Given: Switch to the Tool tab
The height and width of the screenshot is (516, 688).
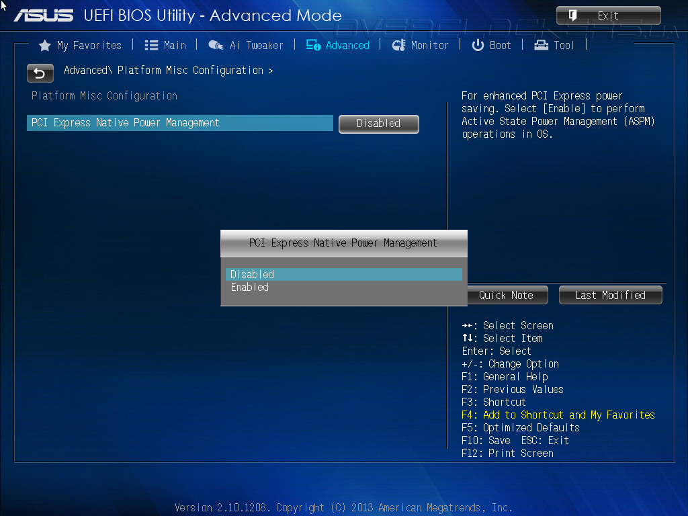Looking at the screenshot, I should pyautogui.click(x=554, y=45).
